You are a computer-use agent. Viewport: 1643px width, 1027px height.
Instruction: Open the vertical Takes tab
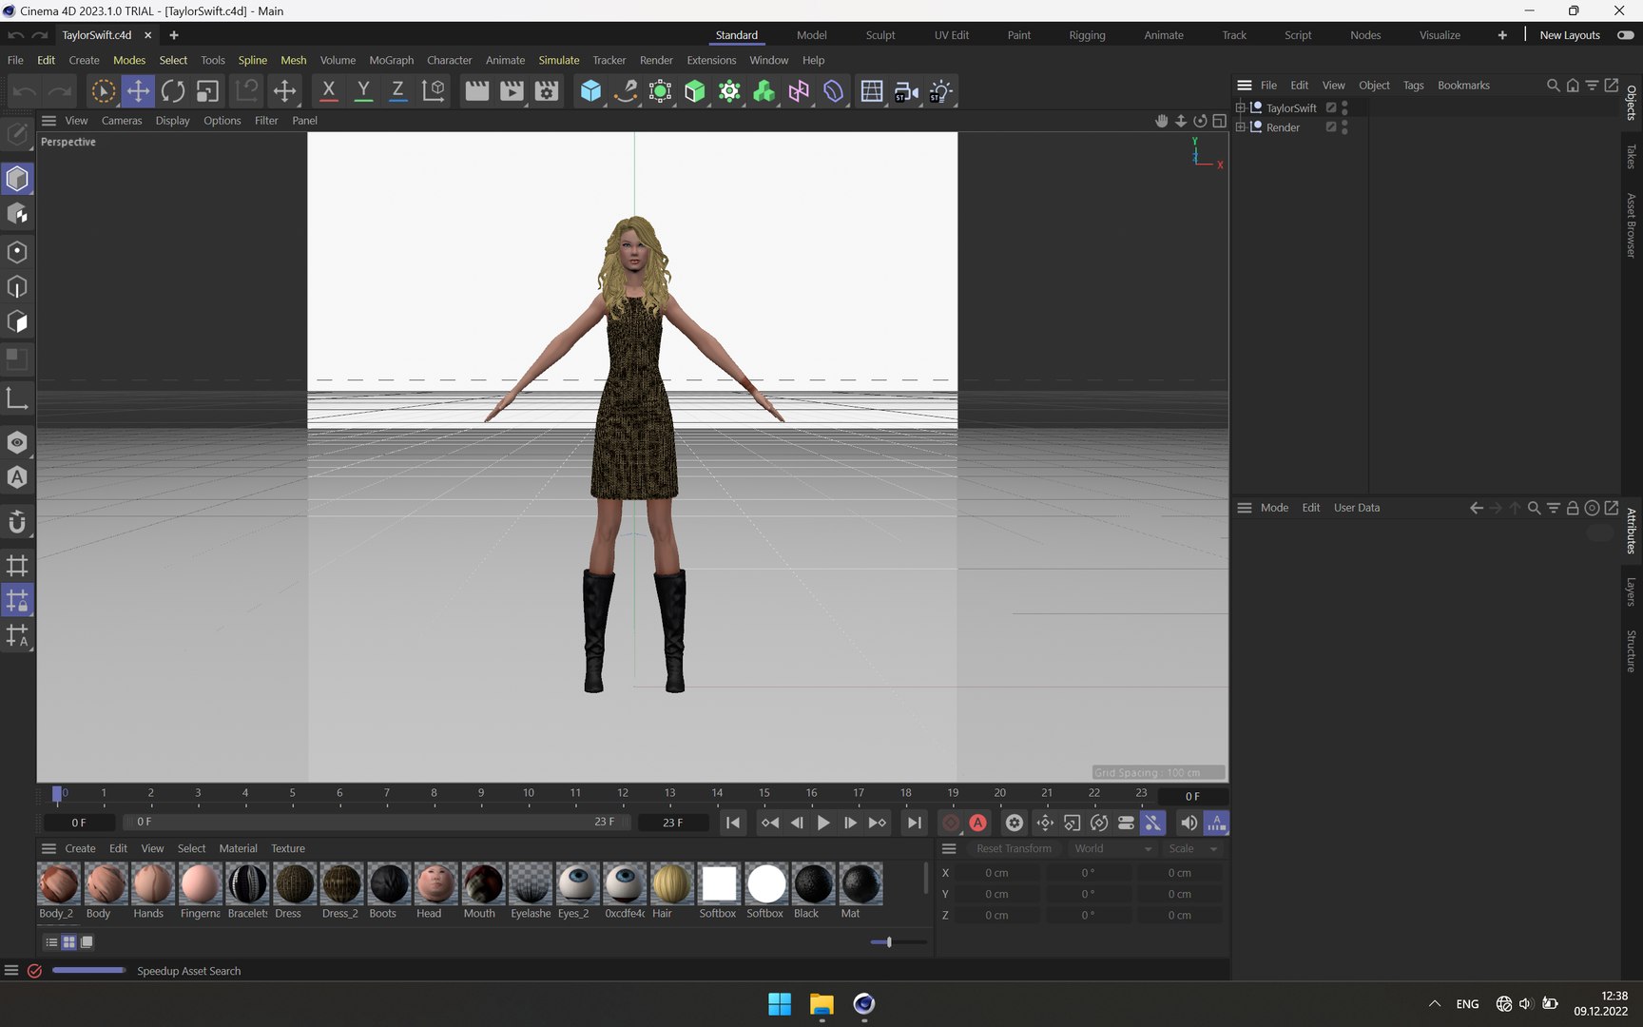tap(1632, 156)
